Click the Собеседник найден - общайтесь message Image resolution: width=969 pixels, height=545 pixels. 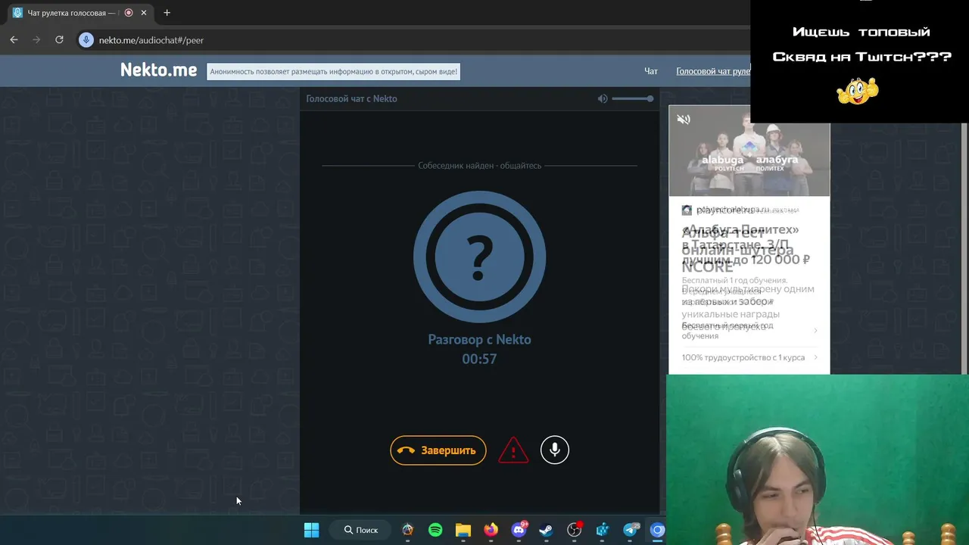480,166
